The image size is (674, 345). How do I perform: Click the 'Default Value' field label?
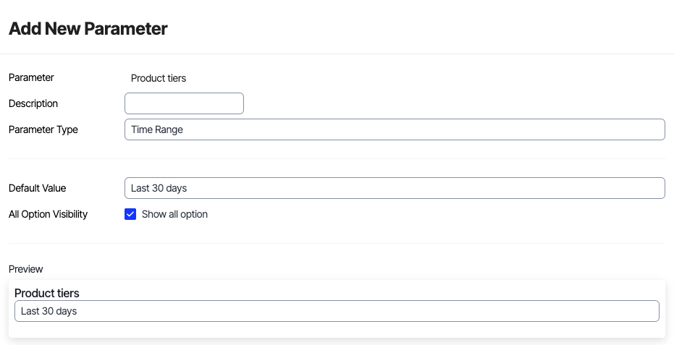coord(37,188)
